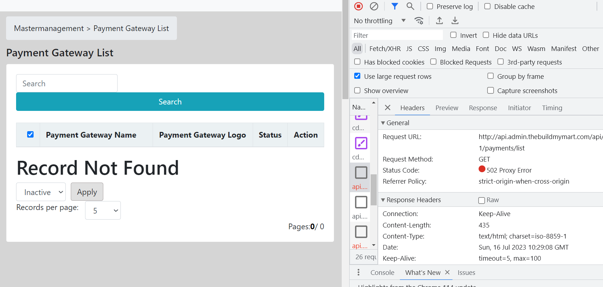
Task: Click the request list scrollbar thumb
Action: click(374, 190)
